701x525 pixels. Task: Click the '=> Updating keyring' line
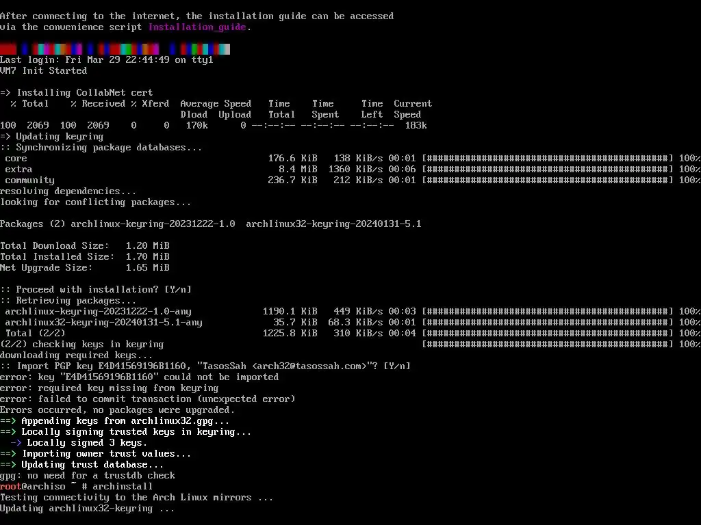52,137
